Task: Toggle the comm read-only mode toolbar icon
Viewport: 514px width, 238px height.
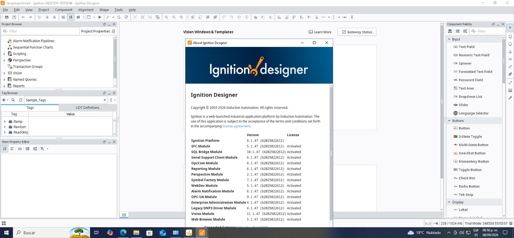Action: 78,17
